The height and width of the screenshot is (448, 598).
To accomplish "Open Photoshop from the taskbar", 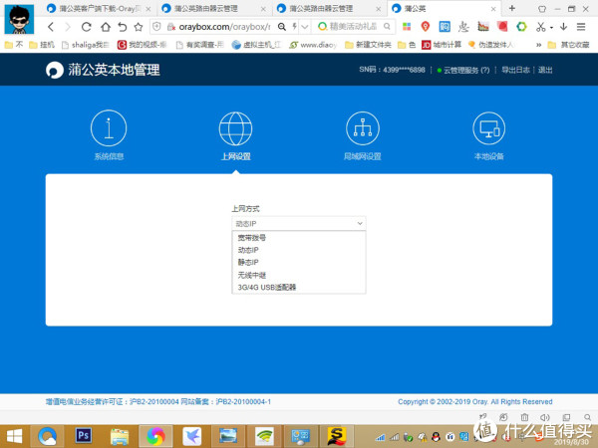I will (83, 435).
